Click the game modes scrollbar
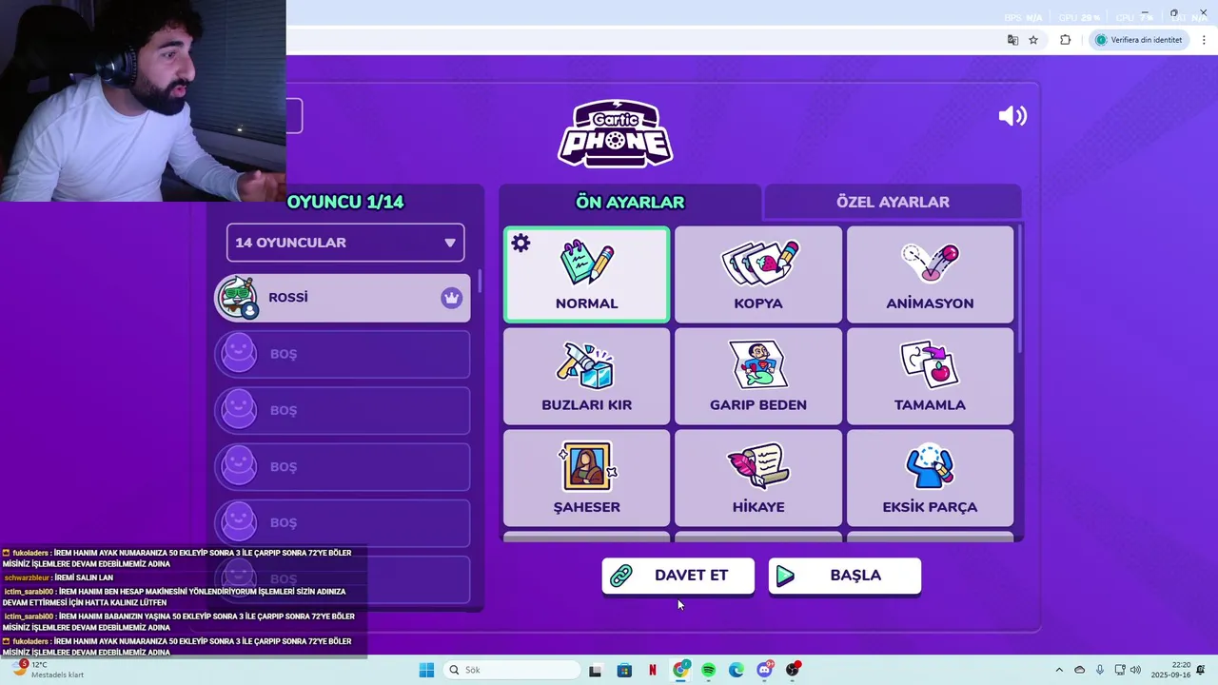This screenshot has height=685, width=1218. point(1019,289)
